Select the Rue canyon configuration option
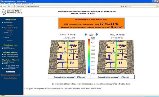This screenshot has height=97, width=159. pos(3,23)
